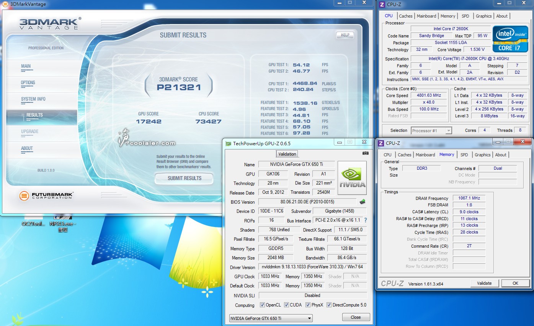Open the About tab in upper CPU-Z
The image size is (534, 326).
pos(502,16)
